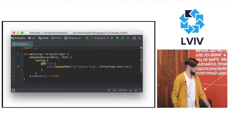The width and height of the screenshot is (229, 129).
Task: Close the BlogApp.kt editor tab
Action: tap(31, 44)
